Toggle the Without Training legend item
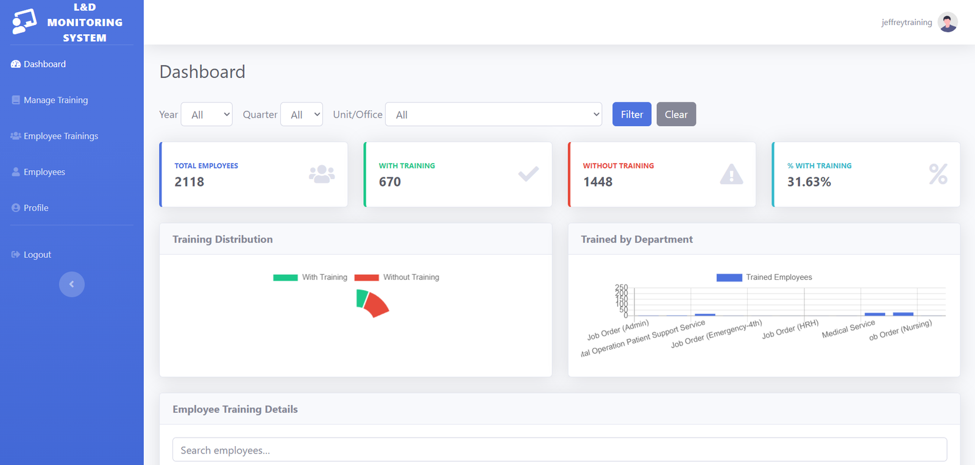This screenshot has width=975, height=465. click(397, 277)
